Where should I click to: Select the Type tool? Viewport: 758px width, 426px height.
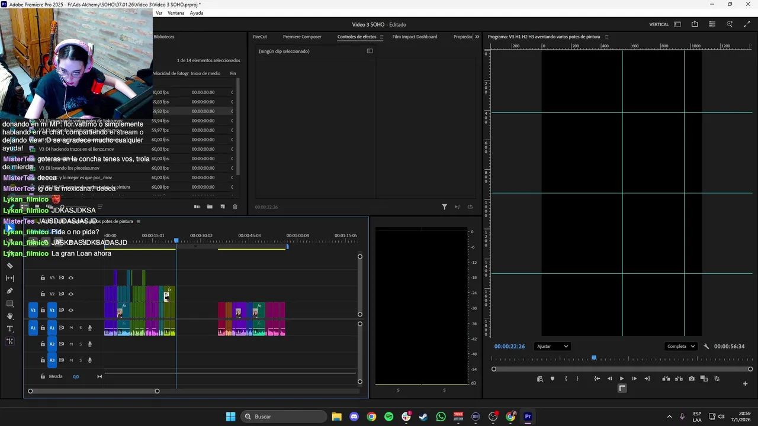(9, 329)
